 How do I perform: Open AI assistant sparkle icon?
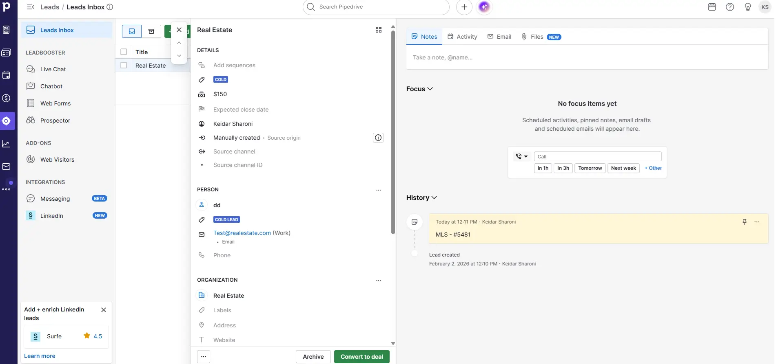484,7
